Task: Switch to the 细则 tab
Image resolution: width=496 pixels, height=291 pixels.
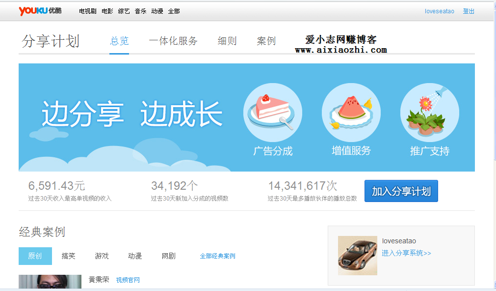Action: [227, 41]
